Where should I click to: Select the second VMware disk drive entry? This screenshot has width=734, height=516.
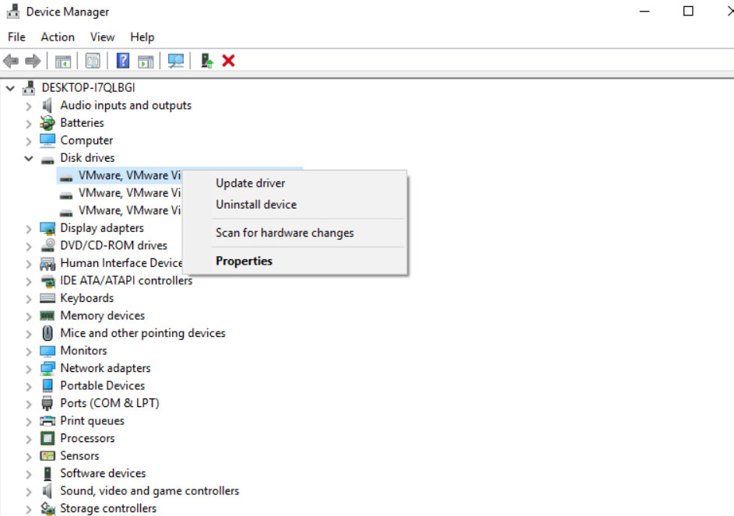pos(130,193)
